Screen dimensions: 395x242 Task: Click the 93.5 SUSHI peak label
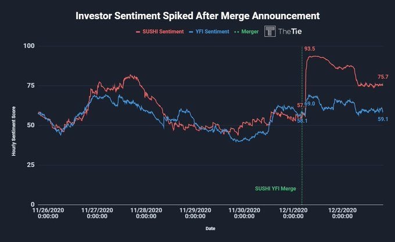coord(310,49)
